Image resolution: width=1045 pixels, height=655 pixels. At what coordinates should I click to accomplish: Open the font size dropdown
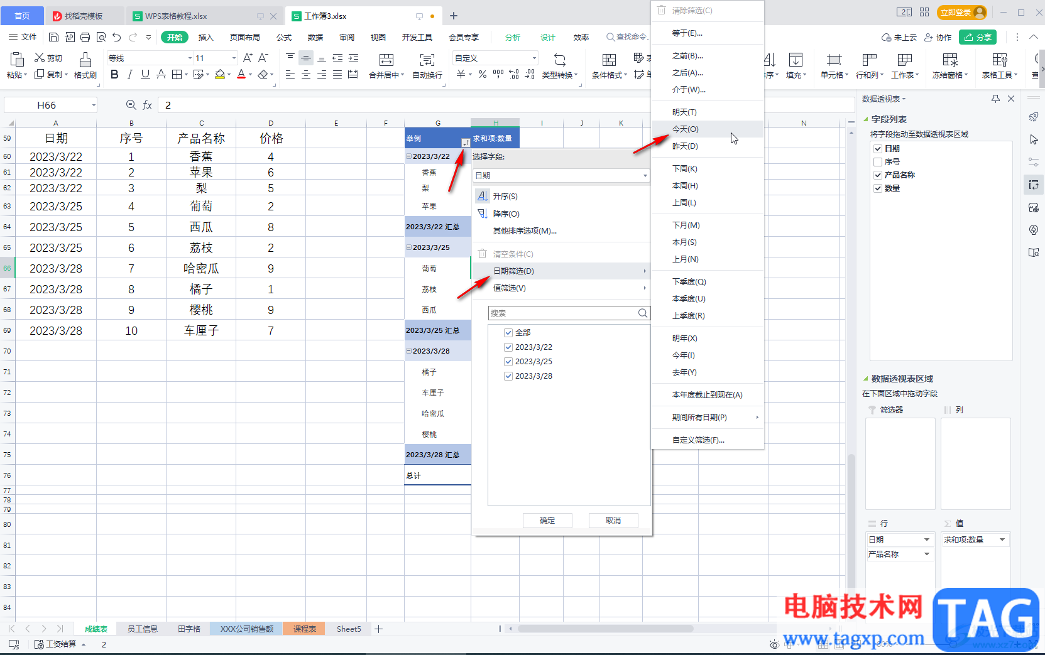point(234,58)
